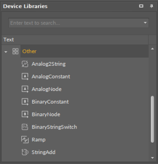158x164 pixels.
Task: Click in the search text field
Action: [x=76, y=23]
